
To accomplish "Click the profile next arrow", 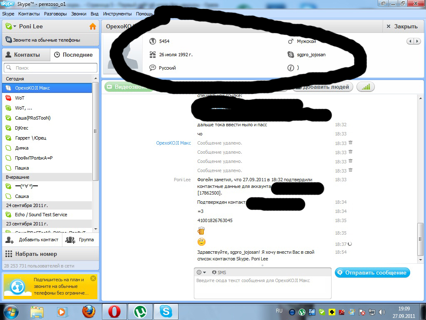I will tap(417, 41).
